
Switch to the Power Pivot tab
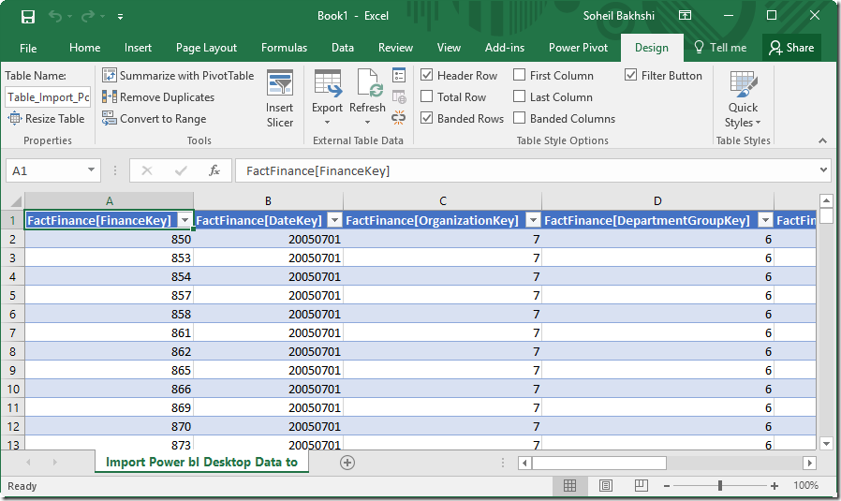[578, 48]
